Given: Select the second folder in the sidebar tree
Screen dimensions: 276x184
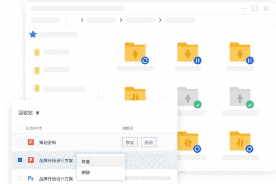Looking at the screenshot, I should (37, 70).
